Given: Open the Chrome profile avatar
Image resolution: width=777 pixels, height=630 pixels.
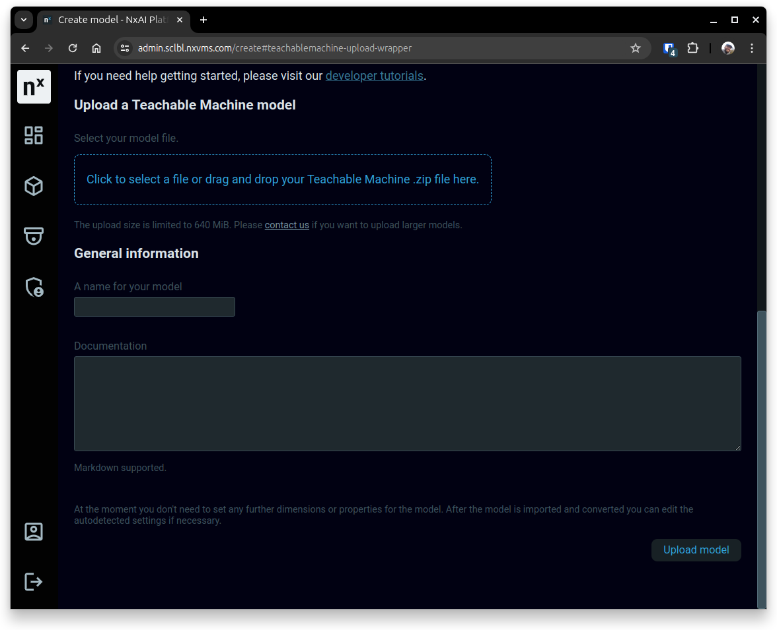Looking at the screenshot, I should (727, 48).
